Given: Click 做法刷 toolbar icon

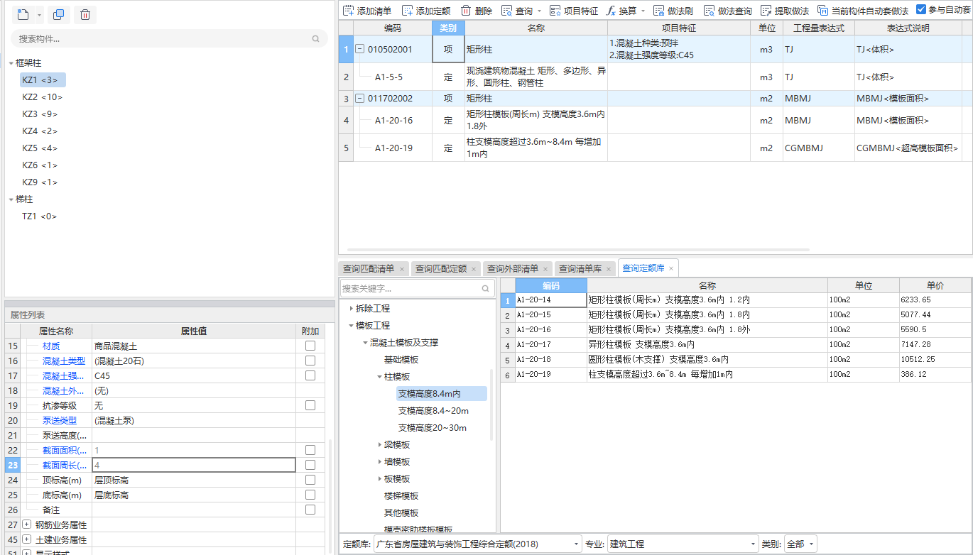Looking at the screenshot, I should (x=658, y=11).
